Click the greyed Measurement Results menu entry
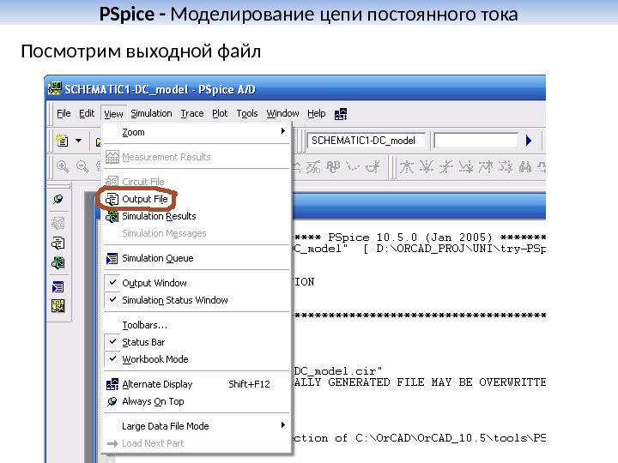 pos(197,157)
